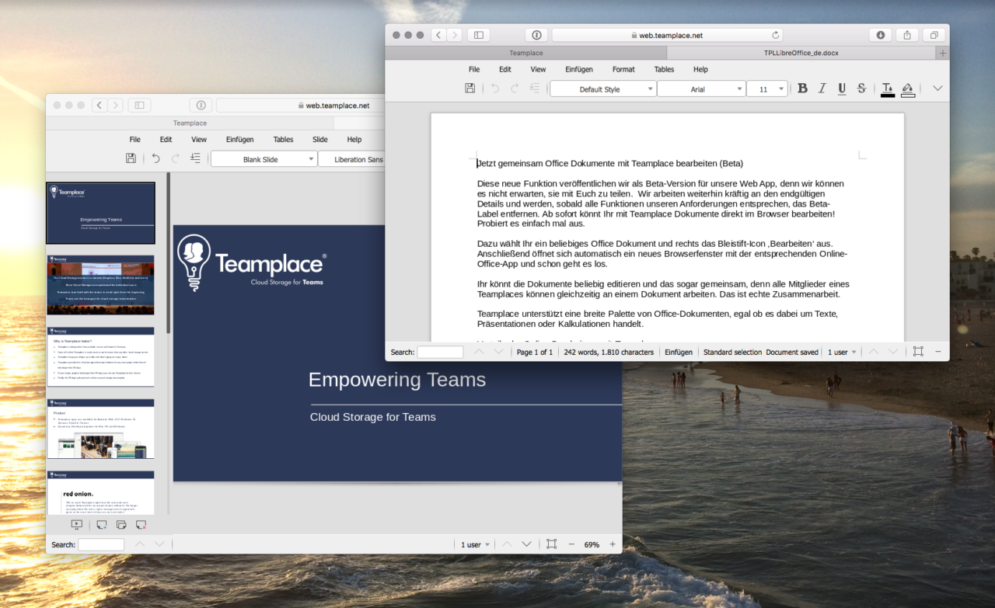This screenshot has width=995, height=608.
Task: Select the Product slide thumbnail
Action: [x=100, y=429]
